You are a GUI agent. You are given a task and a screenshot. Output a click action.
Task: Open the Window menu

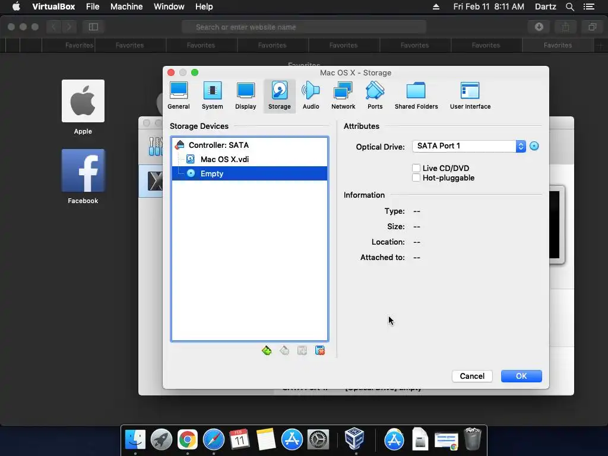pos(169,7)
